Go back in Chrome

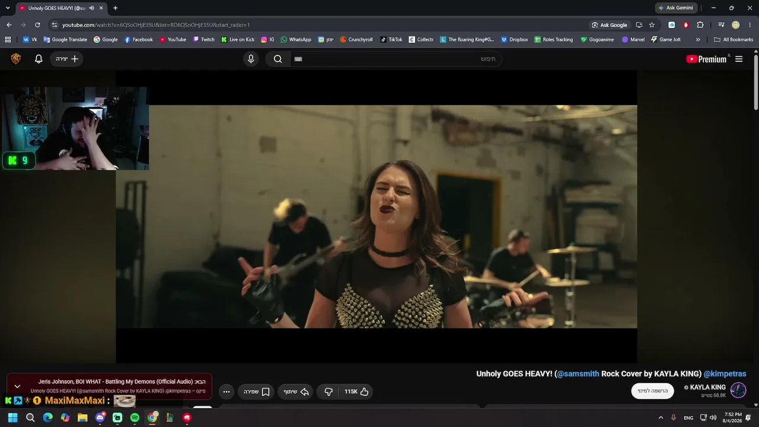coord(9,25)
